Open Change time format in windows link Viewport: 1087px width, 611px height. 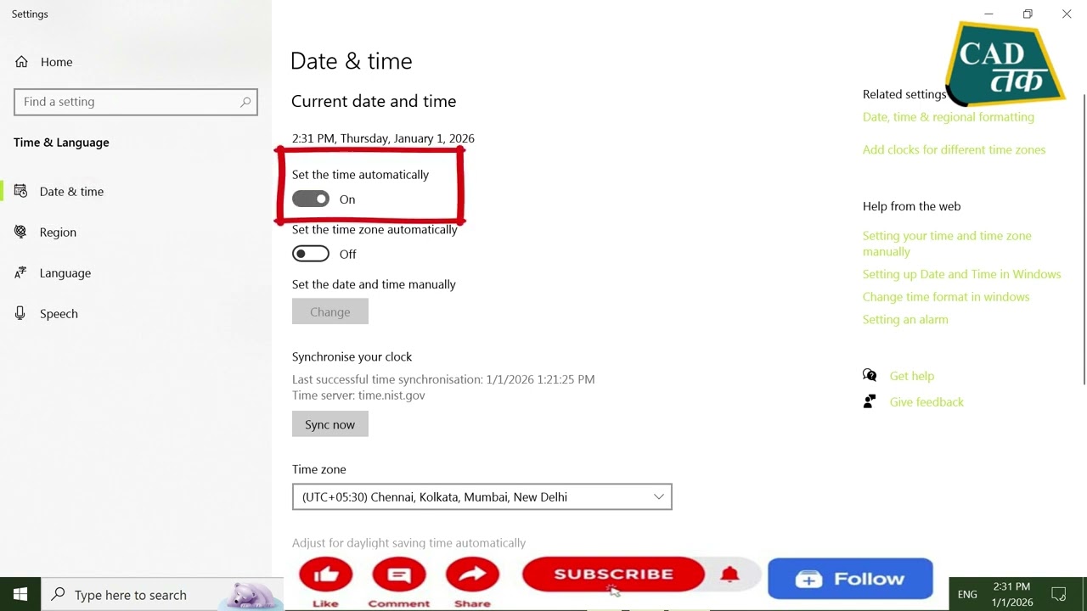(946, 297)
